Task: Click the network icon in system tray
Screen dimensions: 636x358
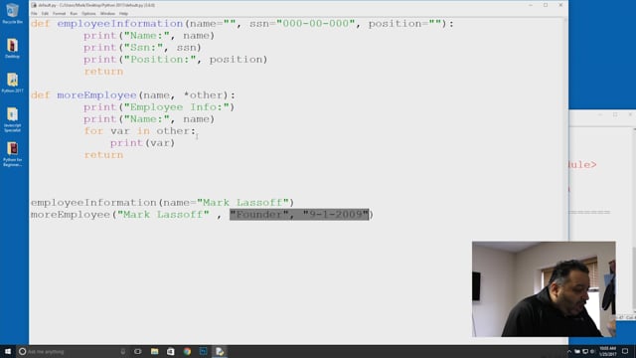Action: [x=585, y=351]
